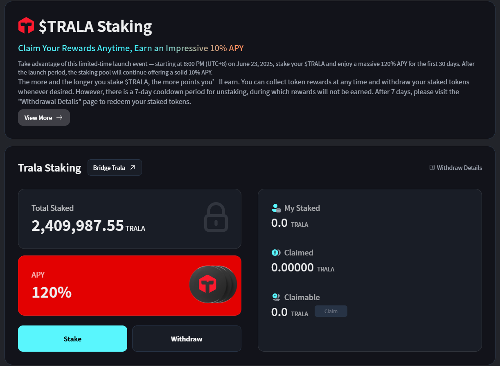The image size is (500, 366).
Task: Click the Withdraw Details list icon
Action: (x=432, y=167)
